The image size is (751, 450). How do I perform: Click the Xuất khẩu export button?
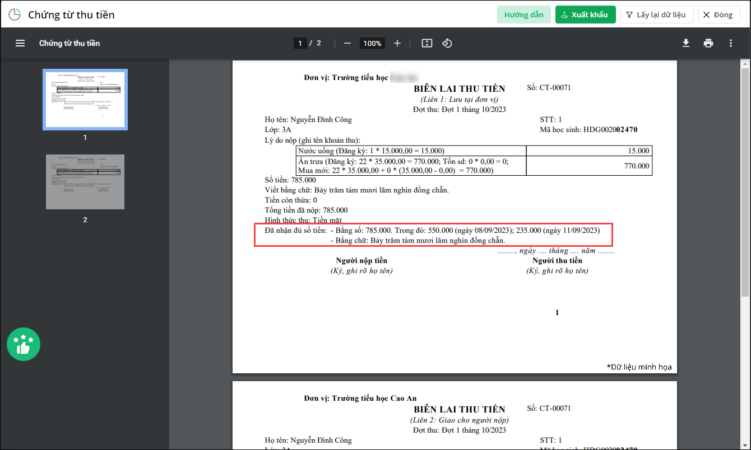(586, 15)
